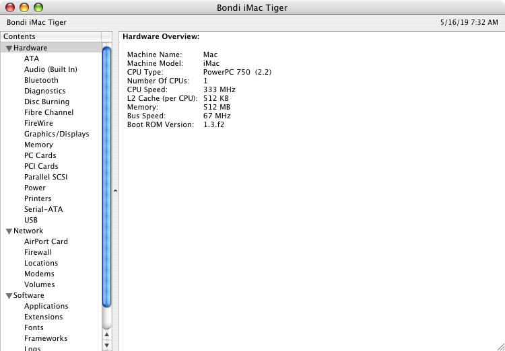Select Volumes under Network
This screenshot has height=351, width=505.
(x=39, y=284)
